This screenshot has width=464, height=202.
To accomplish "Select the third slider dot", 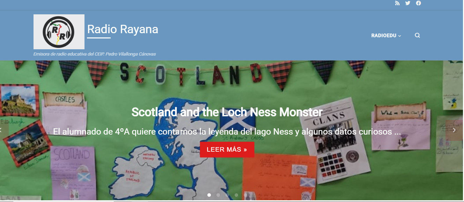I will pyautogui.click(x=227, y=195).
